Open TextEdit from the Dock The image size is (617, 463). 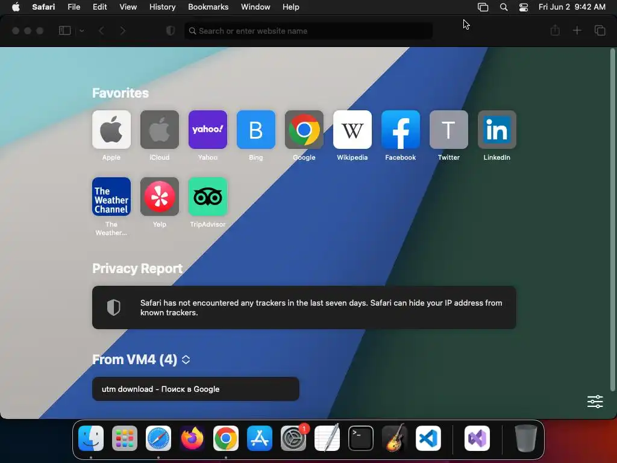point(327,438)
